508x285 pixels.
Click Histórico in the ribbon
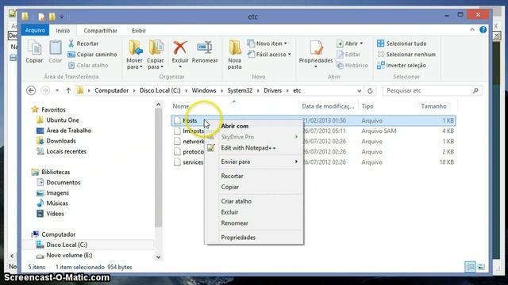coord(352,65)
